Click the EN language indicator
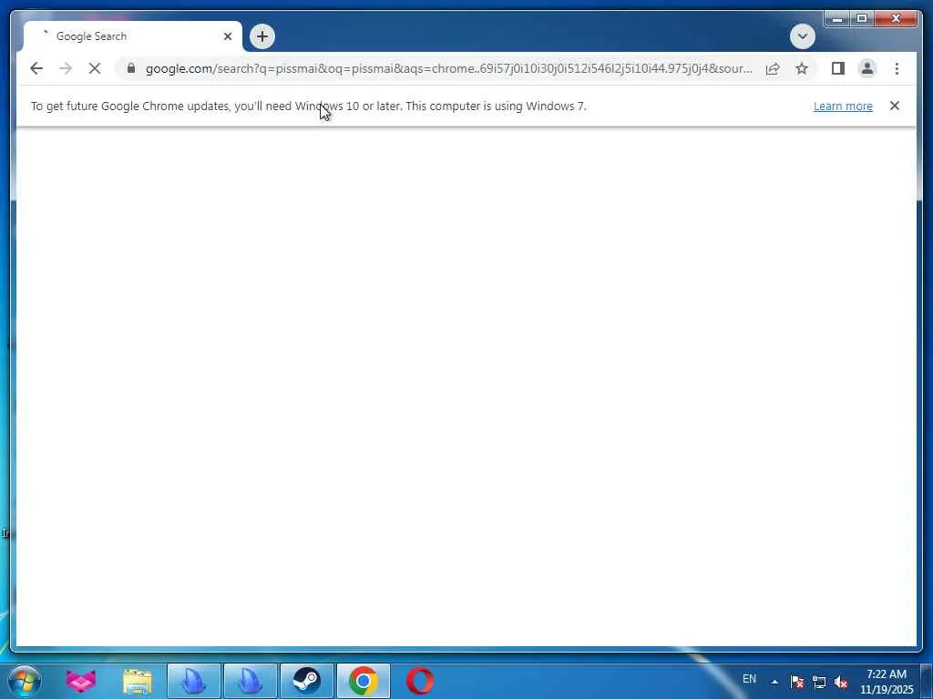The image size is (933, 699). tap(749, 679)
